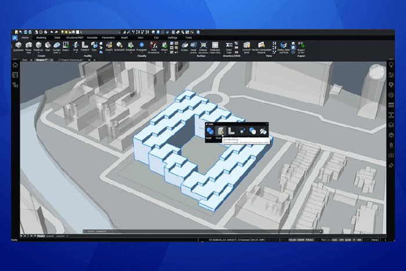Select the Stair tool
The image size is (406, 271).
(48, 46)
